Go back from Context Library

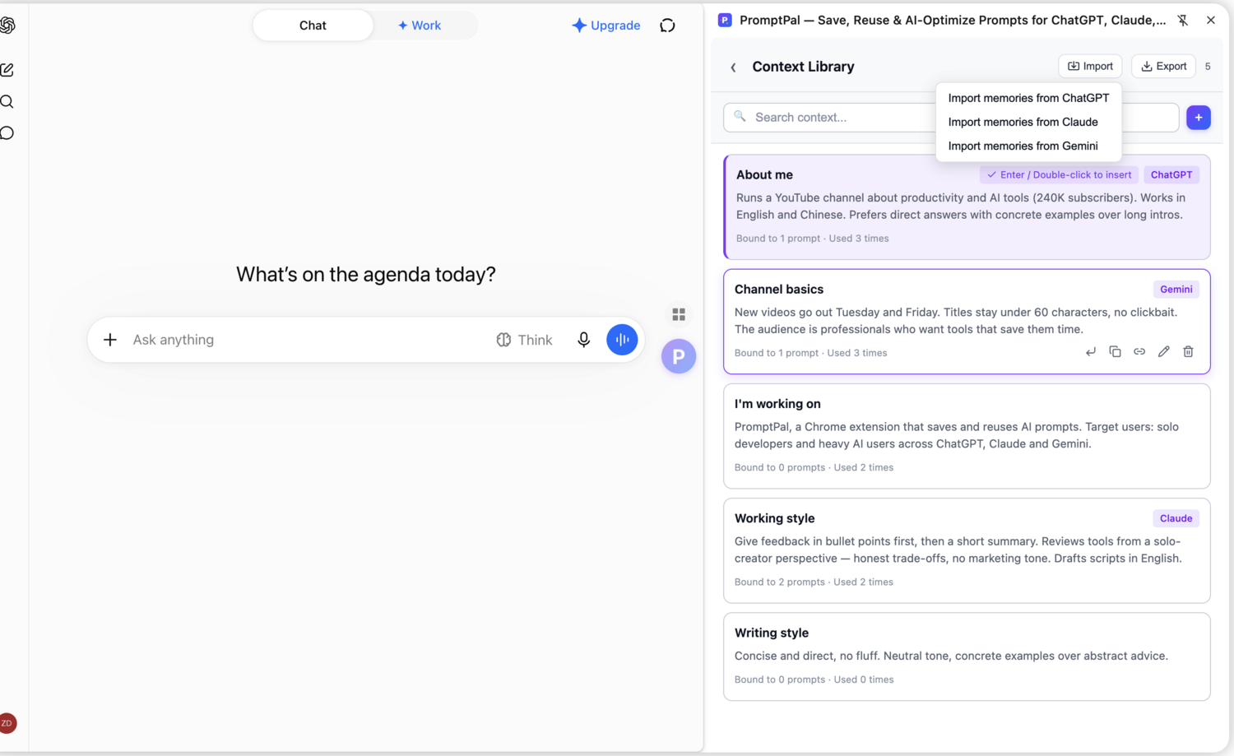pos(733,67)
